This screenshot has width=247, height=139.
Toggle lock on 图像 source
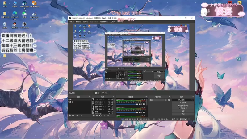tap(112, 112)
